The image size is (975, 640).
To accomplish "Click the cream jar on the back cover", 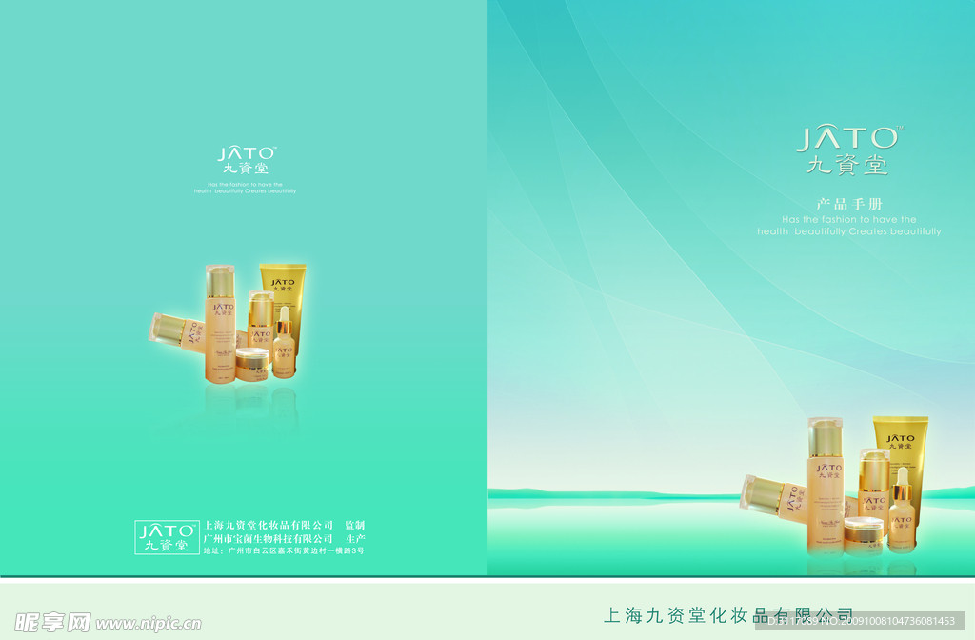I will (x=251, y=365).
